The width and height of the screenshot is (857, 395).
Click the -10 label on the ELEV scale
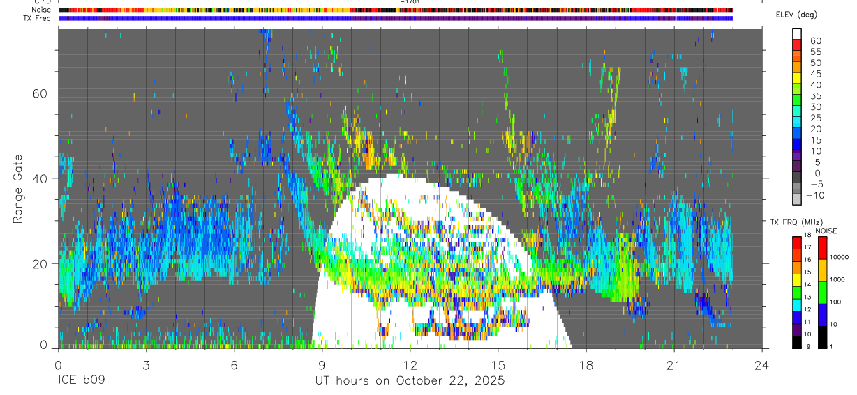tap(816, 195)
